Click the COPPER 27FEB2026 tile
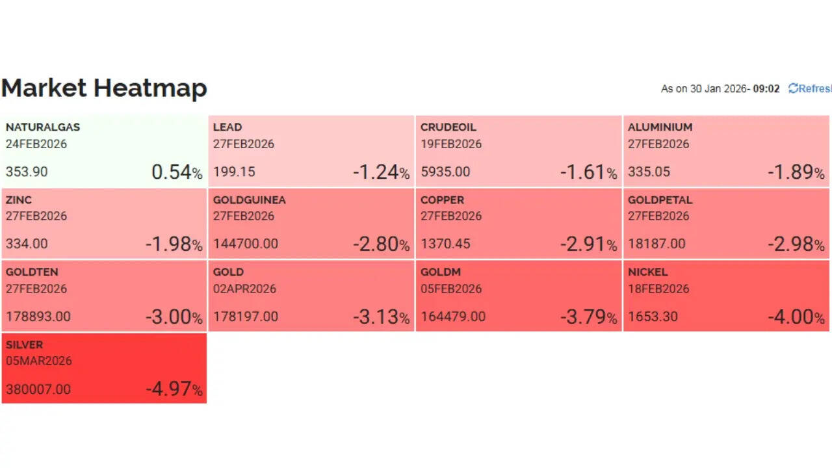The width and height of the screenshot is (832, 468). (x=518, y=224)
